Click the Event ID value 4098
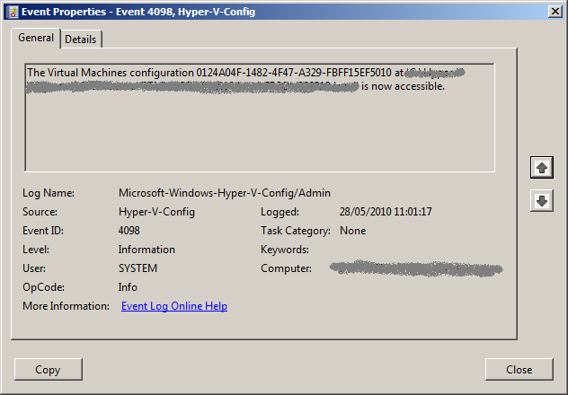The width and height of the screenshot is (568, 395). [129, 231]
